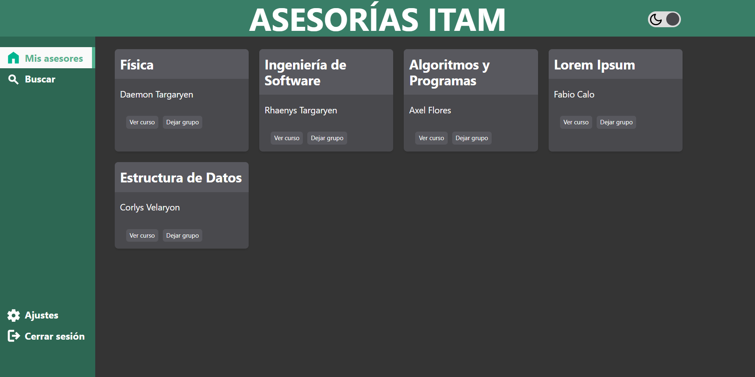
Task: Click Dejar grupo on the Lorem Ipsum card
Action: pos(616,122)
